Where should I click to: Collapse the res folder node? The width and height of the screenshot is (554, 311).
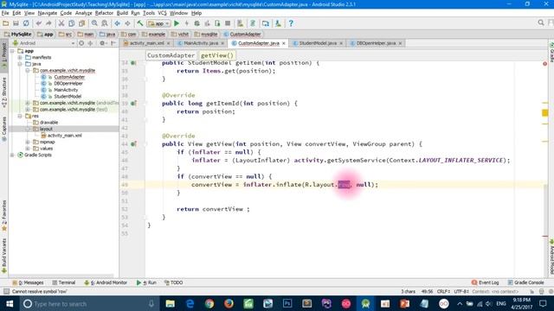pos(20,116)
